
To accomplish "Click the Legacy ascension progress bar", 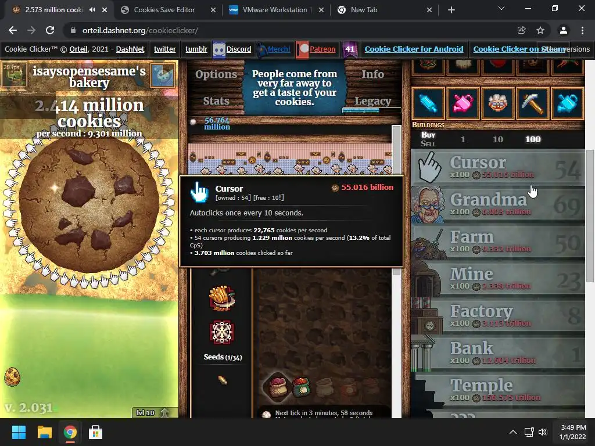I will (x=371, y=110).
